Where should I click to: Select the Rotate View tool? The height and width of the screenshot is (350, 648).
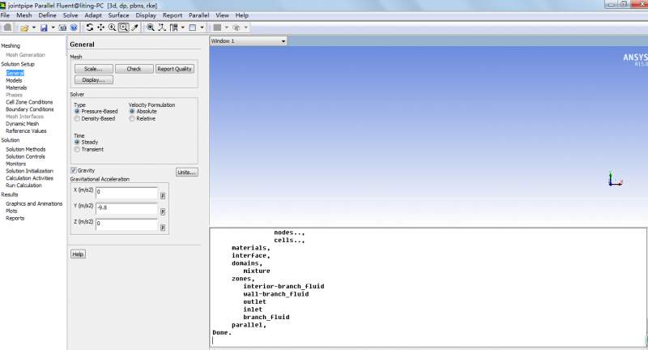[x=90, y=28]
